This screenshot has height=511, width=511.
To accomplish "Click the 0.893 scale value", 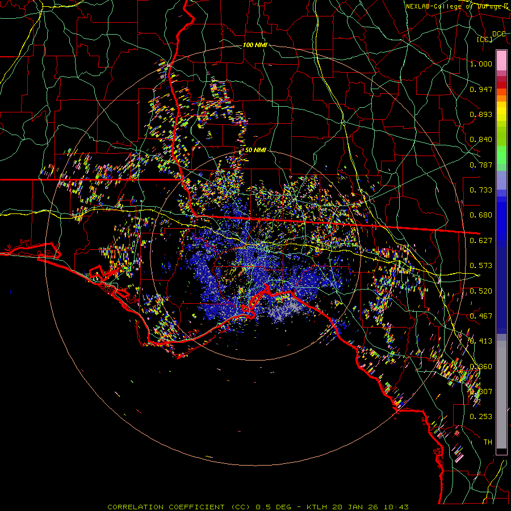I will tap(481, 114).
